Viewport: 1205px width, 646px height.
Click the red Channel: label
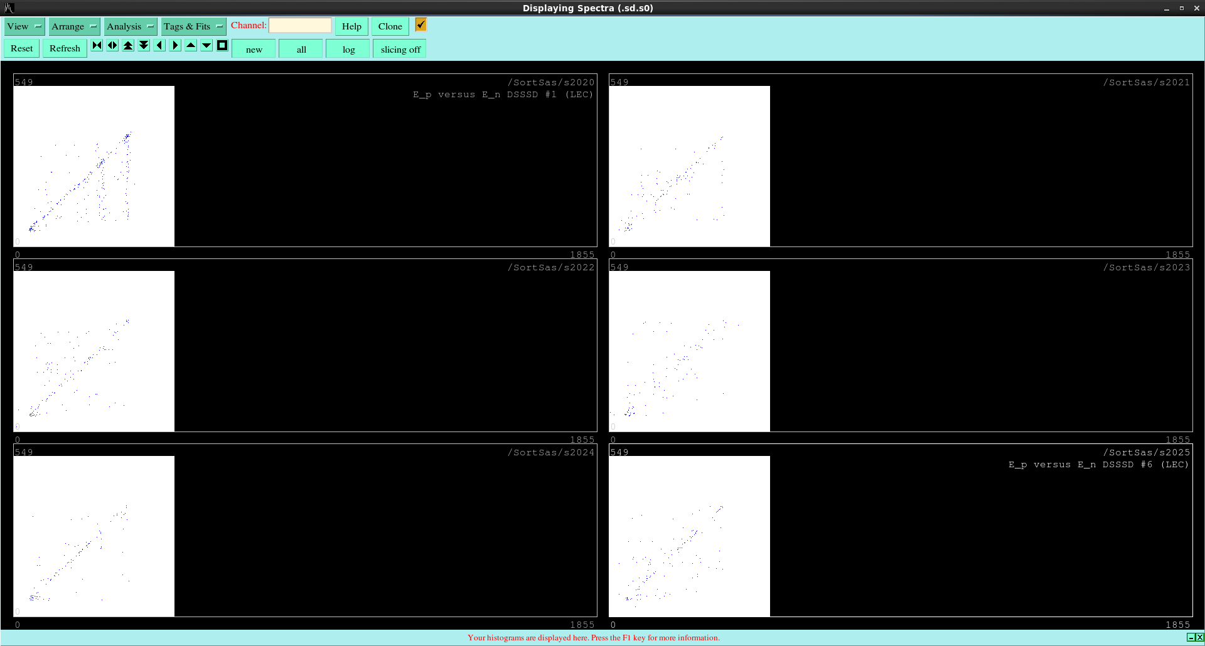[x=249, y=25]
